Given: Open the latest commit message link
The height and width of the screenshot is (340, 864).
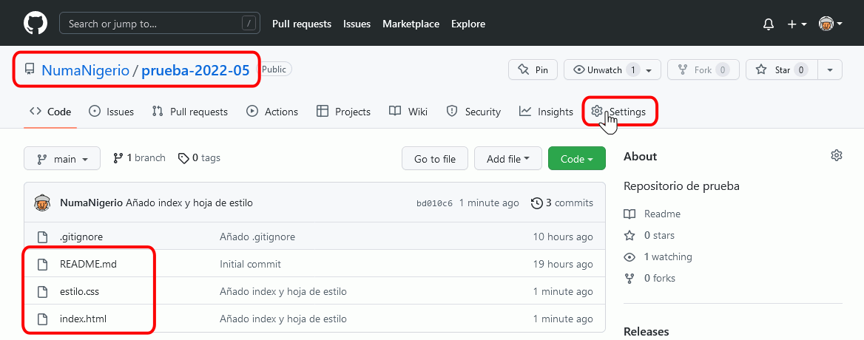Looking at the screenshot, I should click(189, 203).
